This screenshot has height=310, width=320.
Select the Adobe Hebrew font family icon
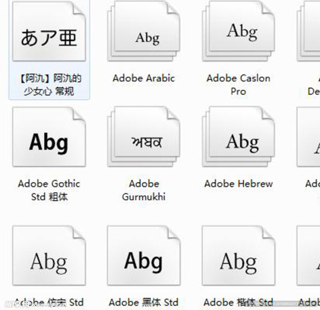point(238,138)
